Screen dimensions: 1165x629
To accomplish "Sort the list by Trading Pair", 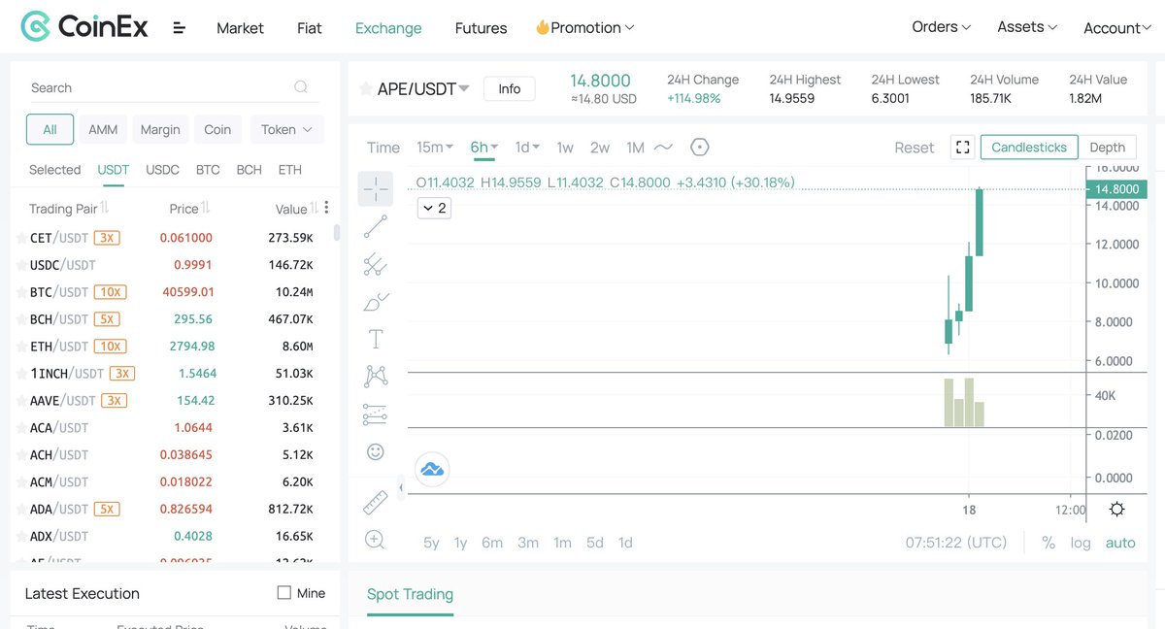I will coord(69,209).
